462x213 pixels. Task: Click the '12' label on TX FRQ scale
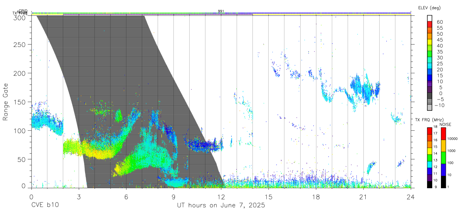pyautogui.click(x=435, y=167)
